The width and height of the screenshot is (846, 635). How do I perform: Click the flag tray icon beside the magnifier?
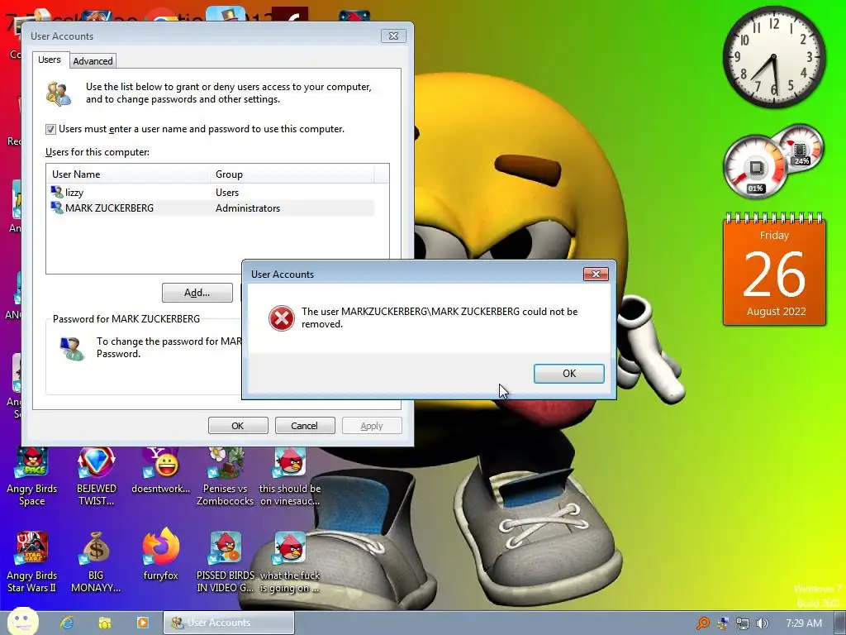[x=722, y=623]
